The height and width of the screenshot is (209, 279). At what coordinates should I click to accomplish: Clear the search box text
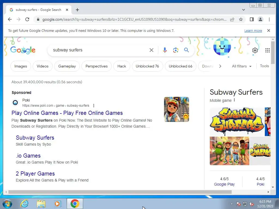click(x=151, y=50)
